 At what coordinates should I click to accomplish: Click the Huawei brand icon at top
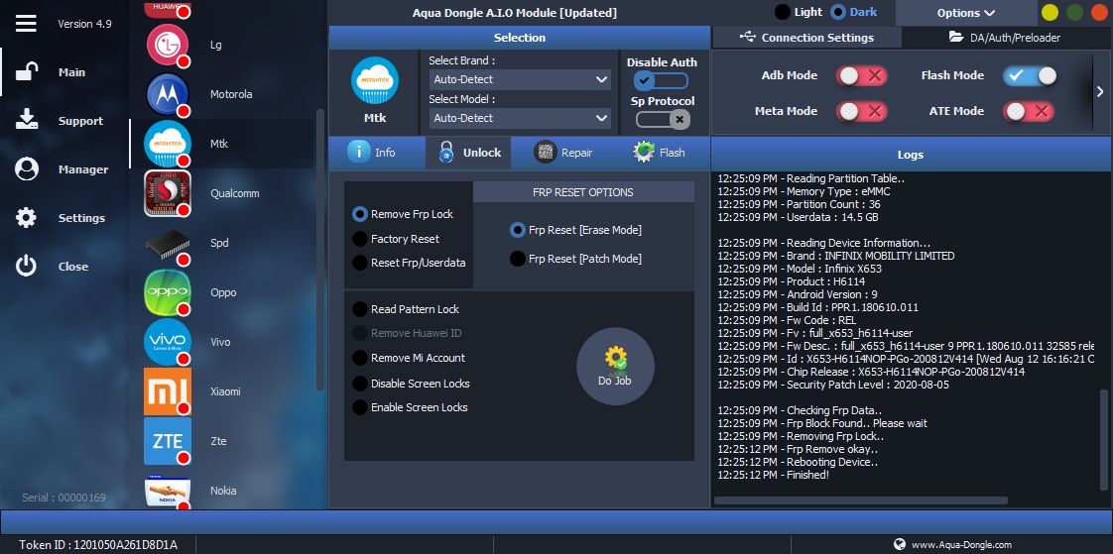click(x=168, y=9)
